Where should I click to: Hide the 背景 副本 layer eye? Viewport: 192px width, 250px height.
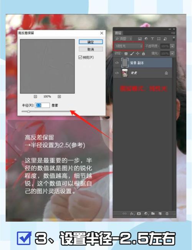[x=117, y=63]
